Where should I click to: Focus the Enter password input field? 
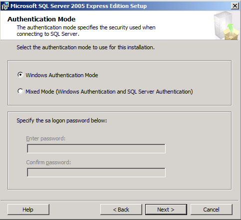coord(96,148)
